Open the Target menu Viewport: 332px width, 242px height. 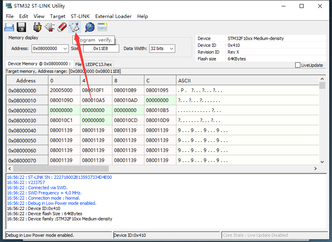click(58, 16)
